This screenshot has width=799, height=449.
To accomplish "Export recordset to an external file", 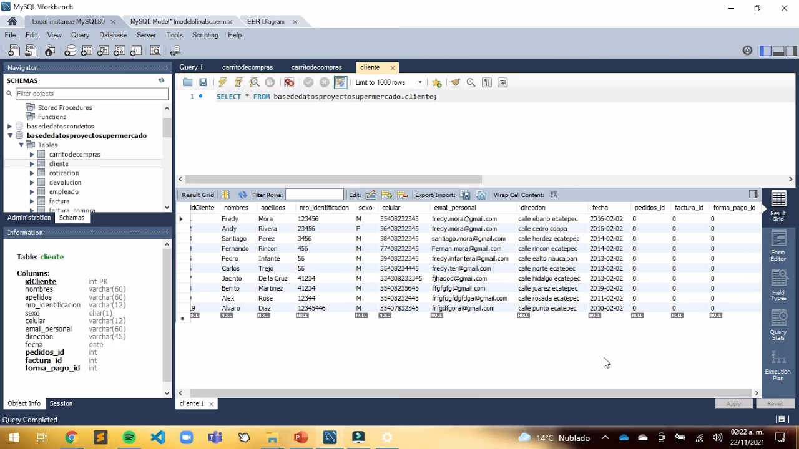I will pos(465,195).
